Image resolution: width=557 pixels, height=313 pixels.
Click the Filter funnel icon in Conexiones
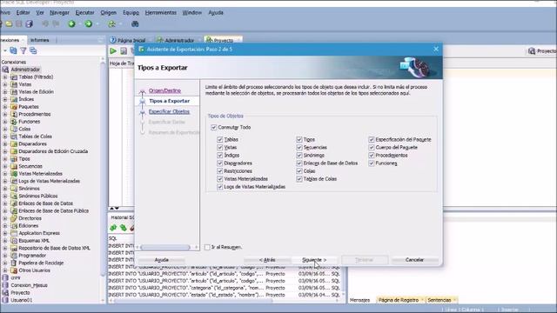point(23,50)
